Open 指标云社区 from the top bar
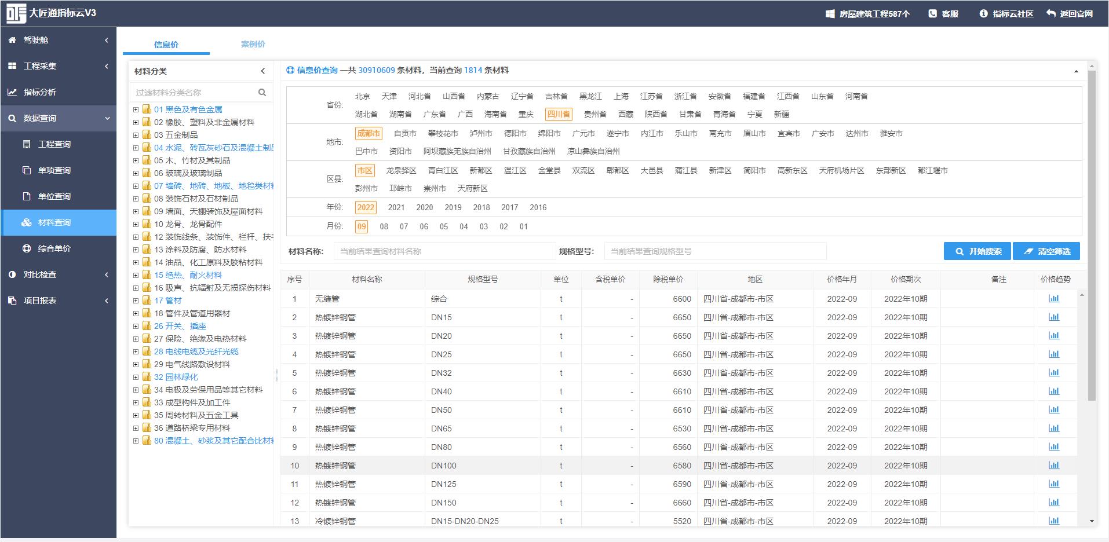The height and width of the screenshot is (542, 1109). (1006, 13)
